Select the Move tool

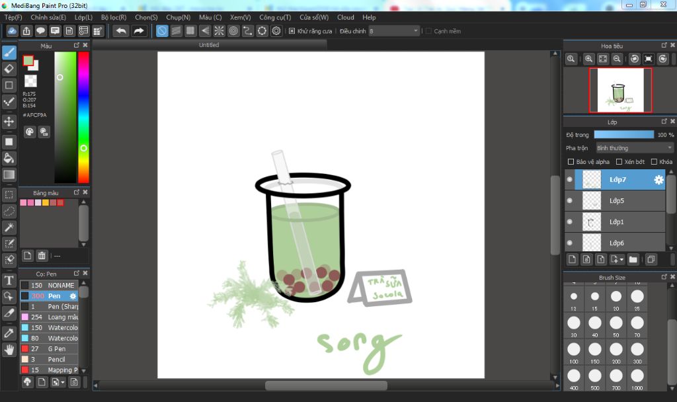[9, 122]
